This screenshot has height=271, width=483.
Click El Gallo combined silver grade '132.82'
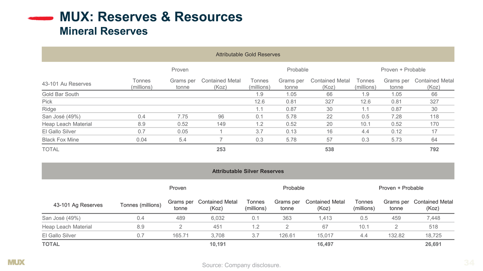pyautogui.click(x=396, y=236)
